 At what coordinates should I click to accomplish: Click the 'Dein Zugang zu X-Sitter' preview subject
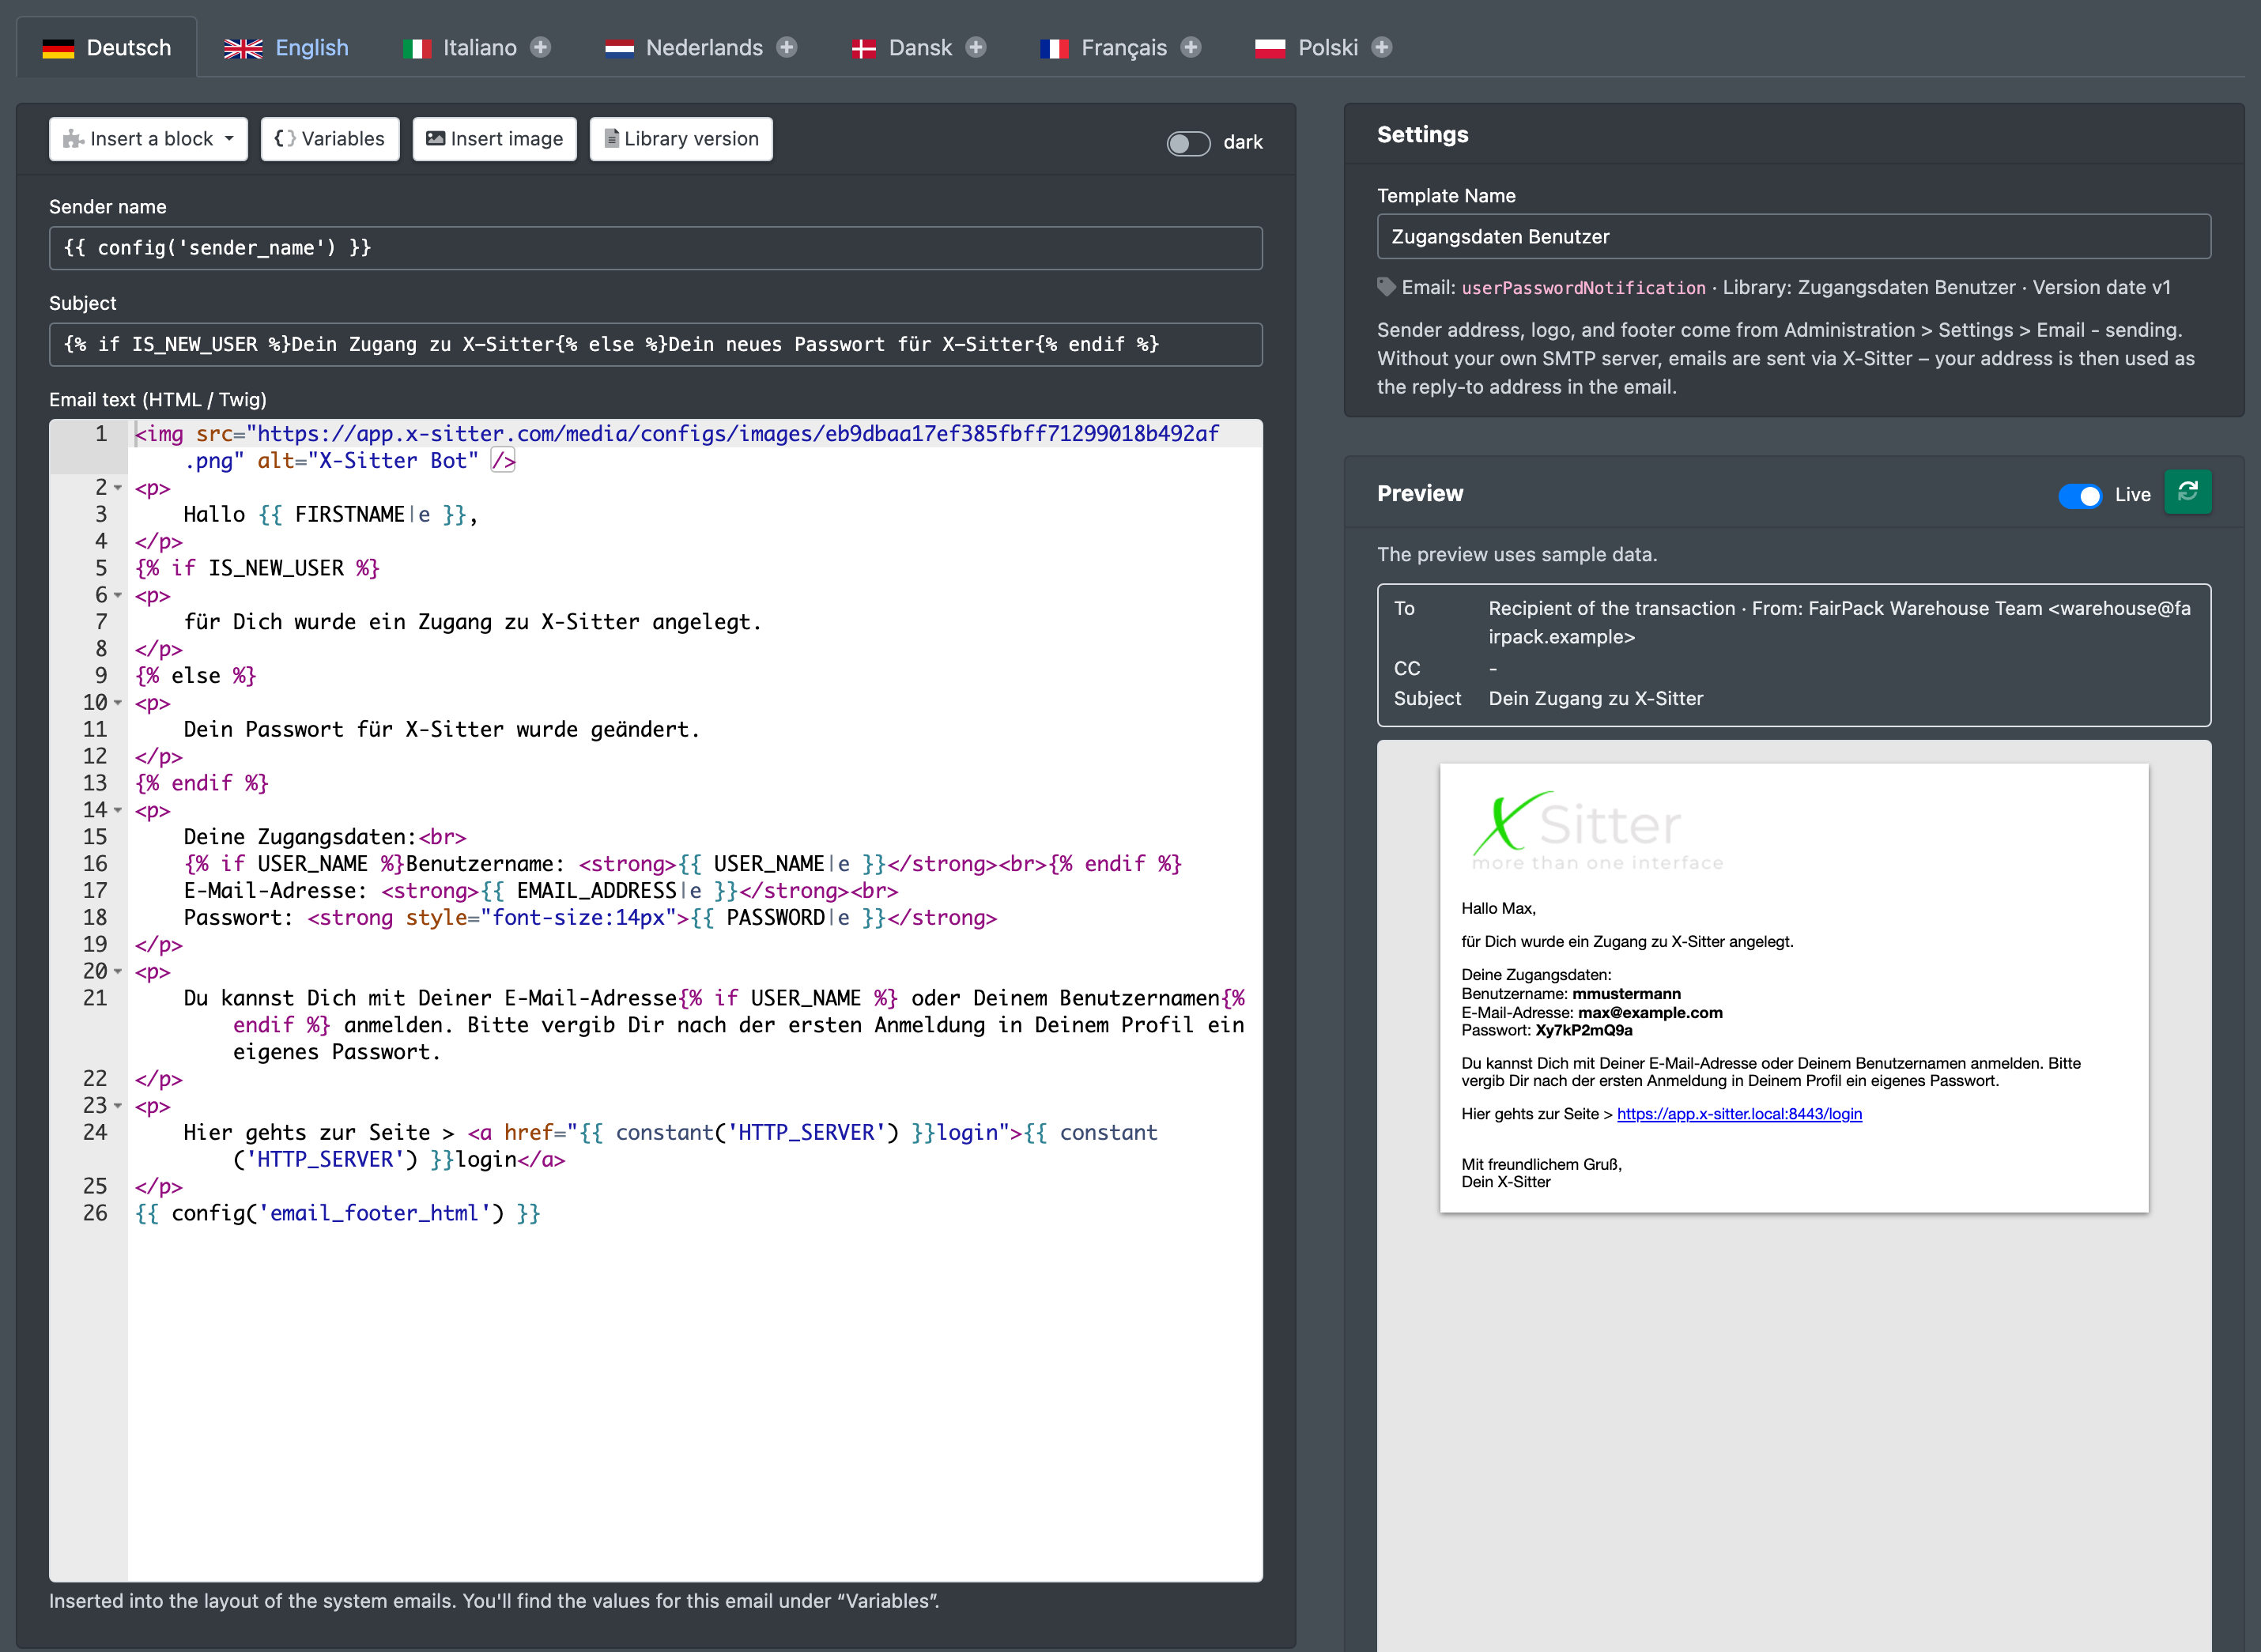[x=1595, y=698]
